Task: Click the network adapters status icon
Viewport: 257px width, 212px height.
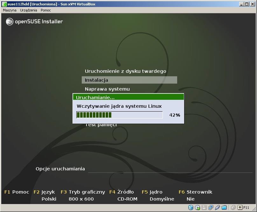Action: coord(211,208)
